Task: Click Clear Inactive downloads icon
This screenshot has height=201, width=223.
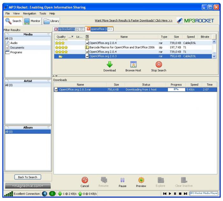Action: point(184,180)
